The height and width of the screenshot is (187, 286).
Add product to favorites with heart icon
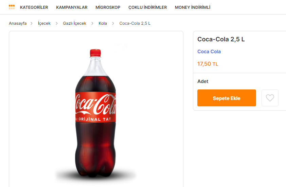click(270, 98)
